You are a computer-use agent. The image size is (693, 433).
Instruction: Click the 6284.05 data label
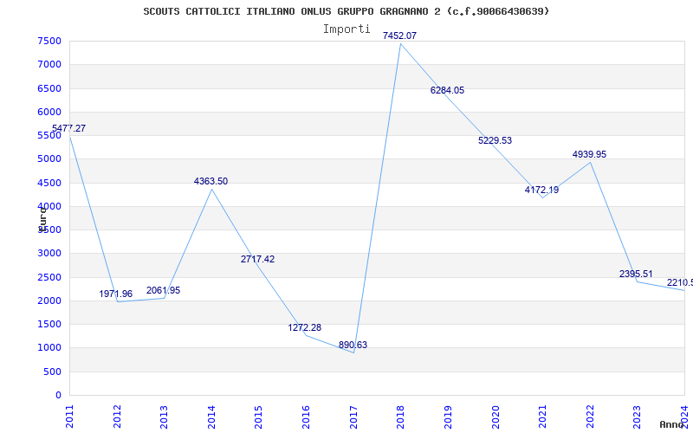447,90
